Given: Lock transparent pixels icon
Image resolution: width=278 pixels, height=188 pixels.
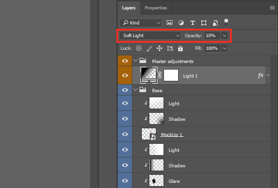Looking at the screenshot, I should [x=139, y=48].
